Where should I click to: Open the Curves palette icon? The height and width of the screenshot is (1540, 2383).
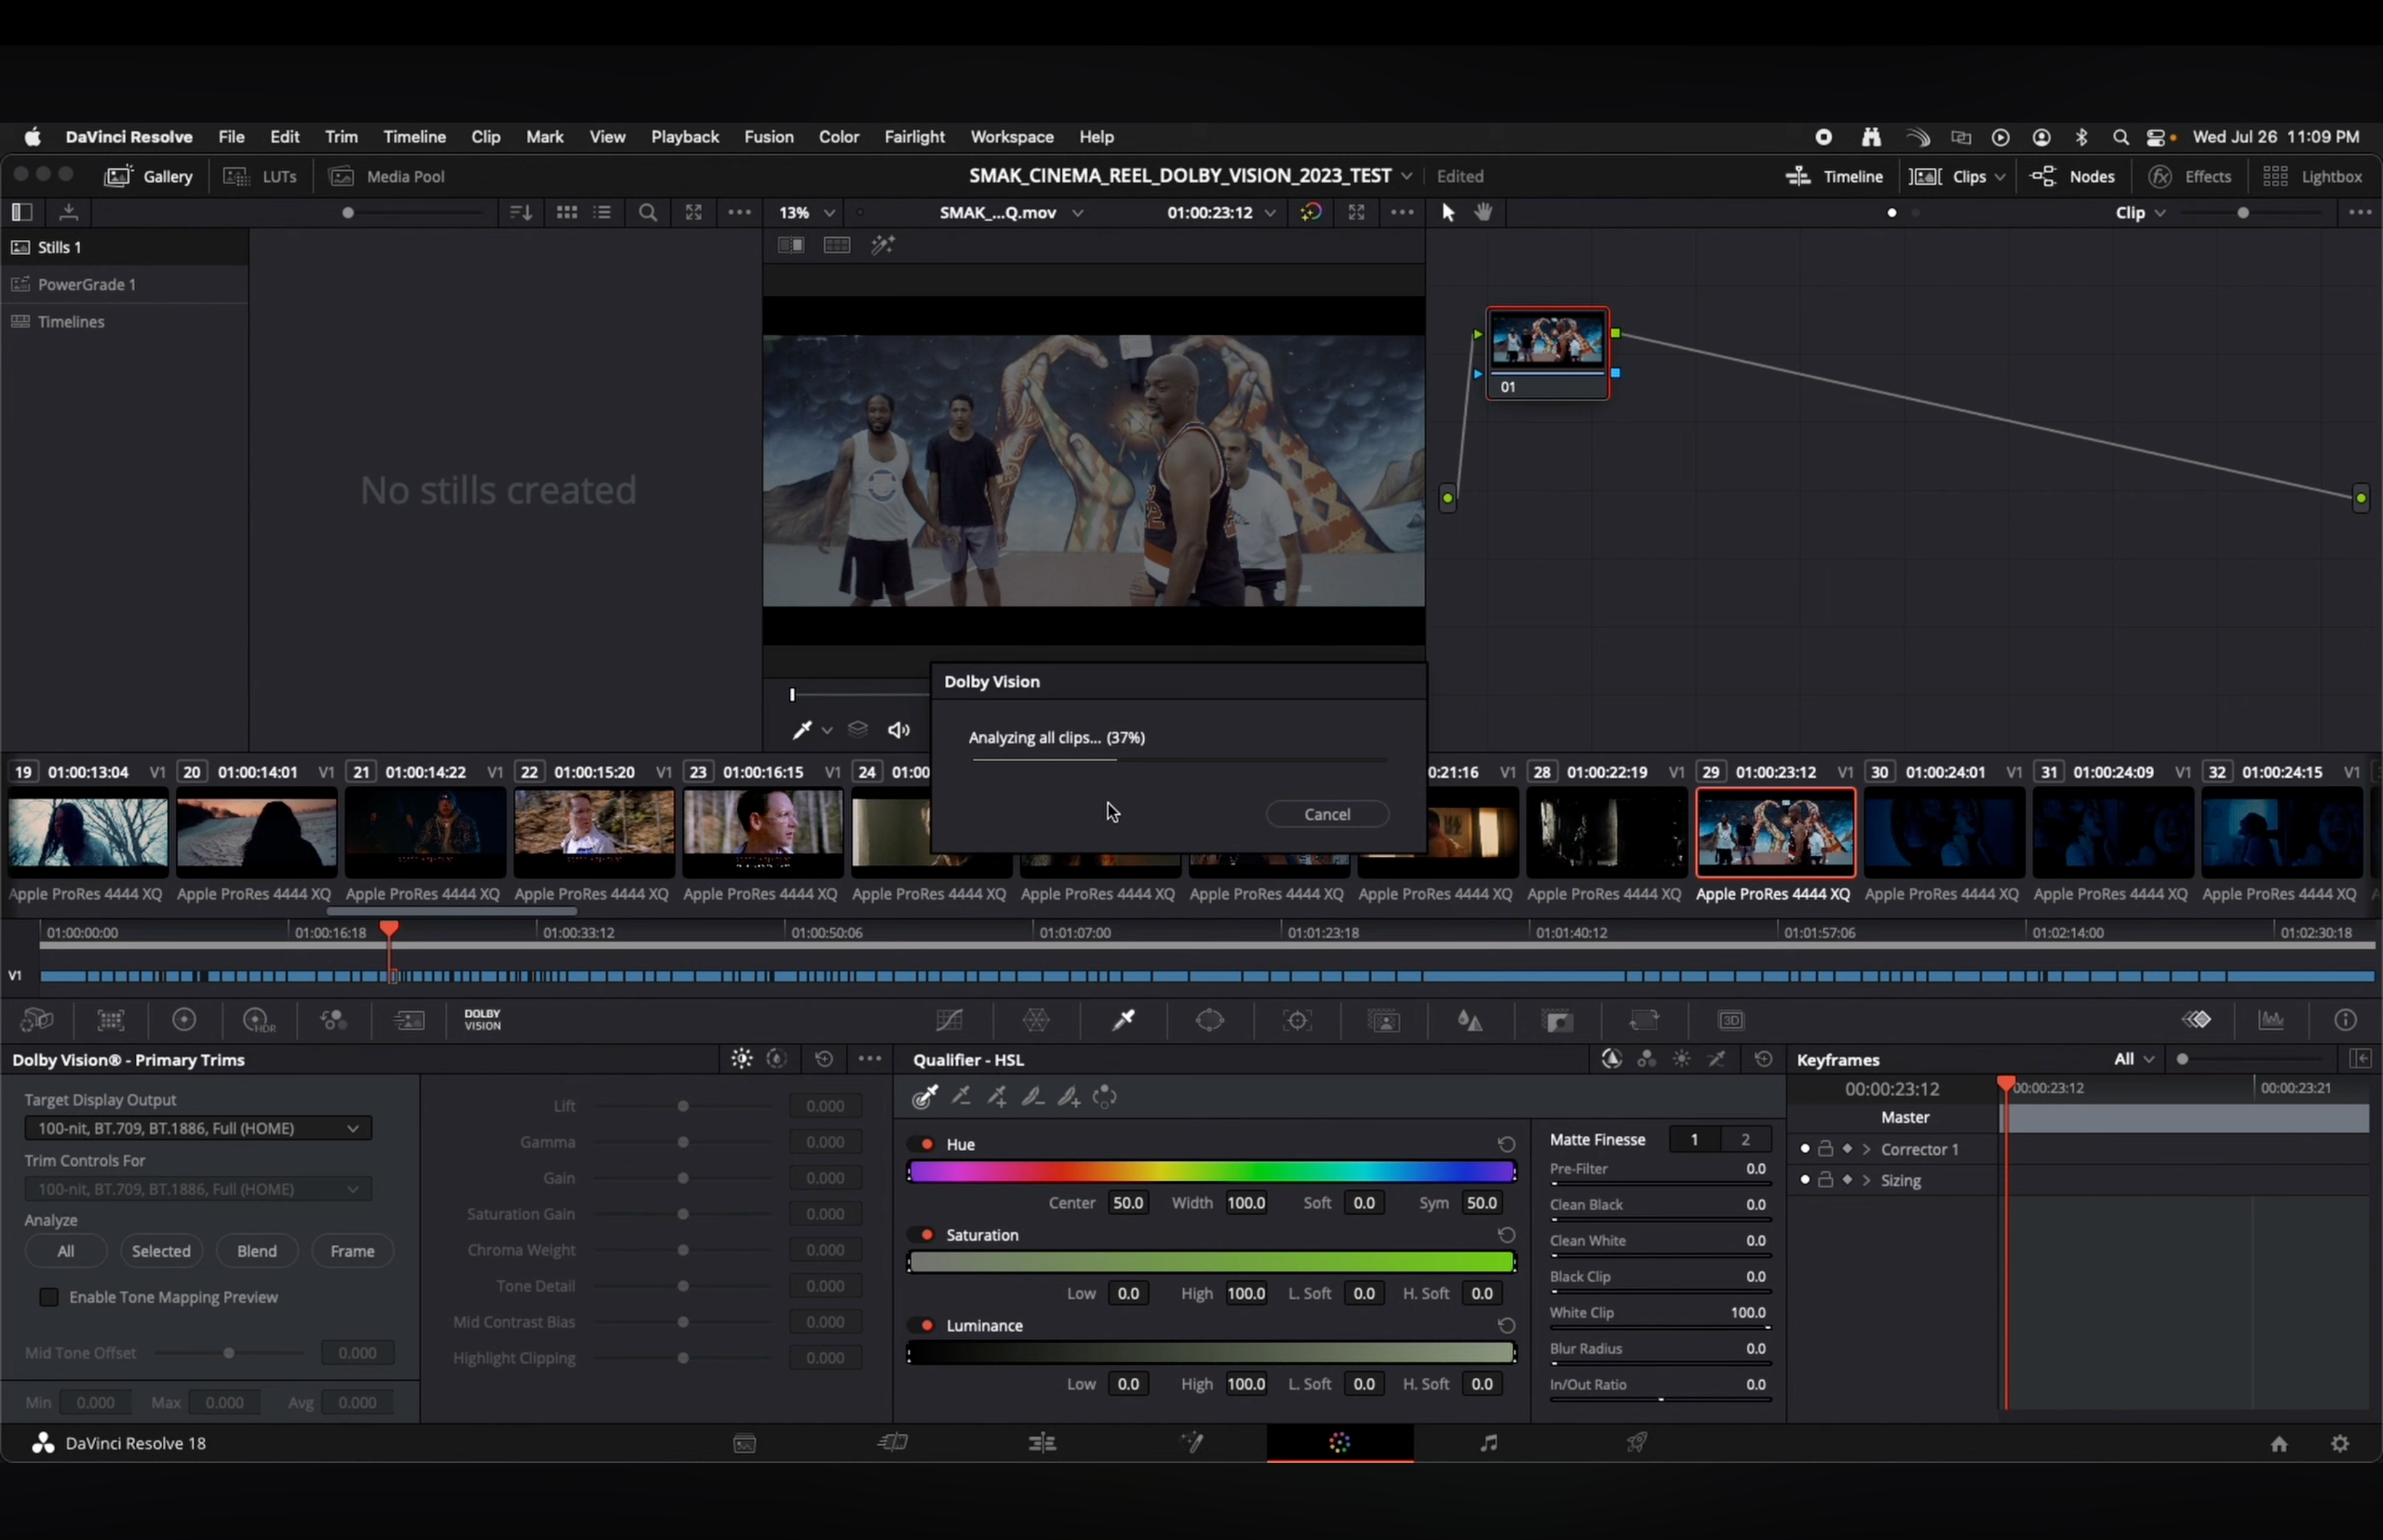(x=949, y=1019)
